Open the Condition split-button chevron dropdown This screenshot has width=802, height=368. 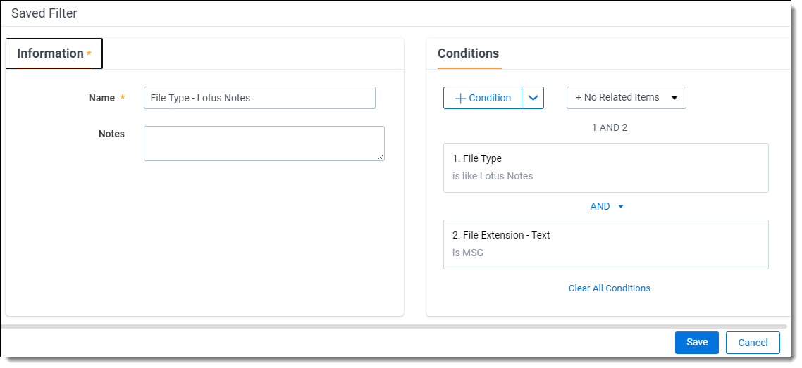click(533, 99)
